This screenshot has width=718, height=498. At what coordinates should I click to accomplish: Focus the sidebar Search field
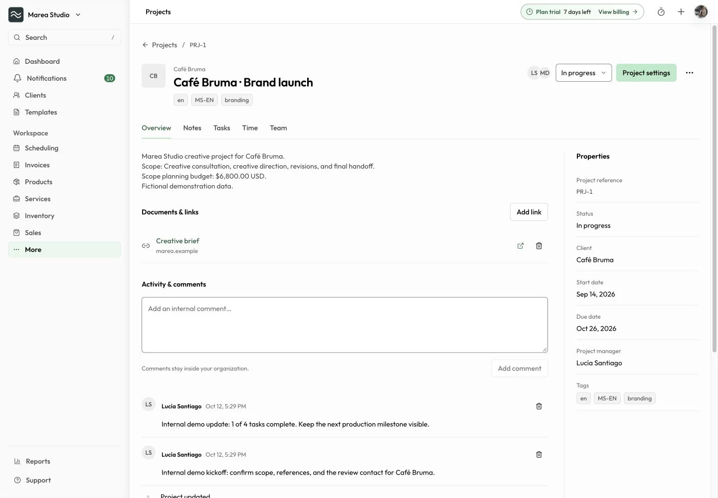(64, 37)
